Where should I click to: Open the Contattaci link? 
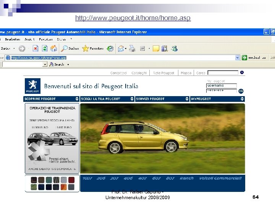tap(118, 73)
